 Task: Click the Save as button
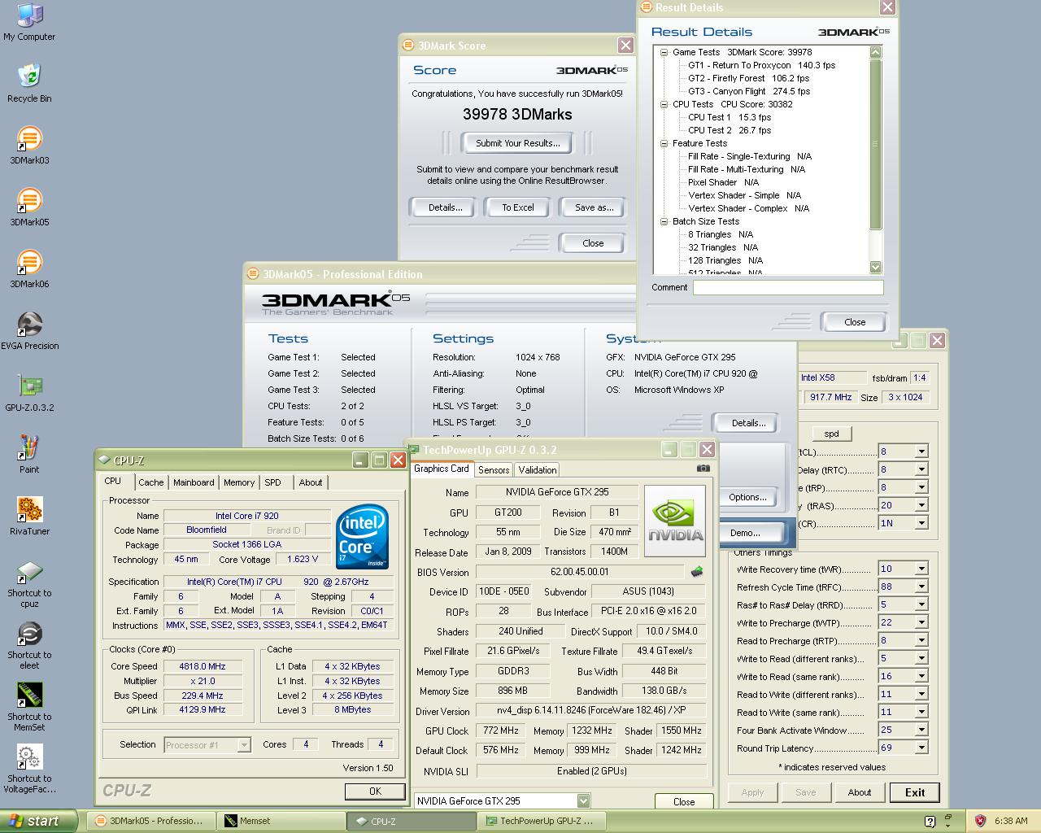pyautogui.click(x=594, y=207)
